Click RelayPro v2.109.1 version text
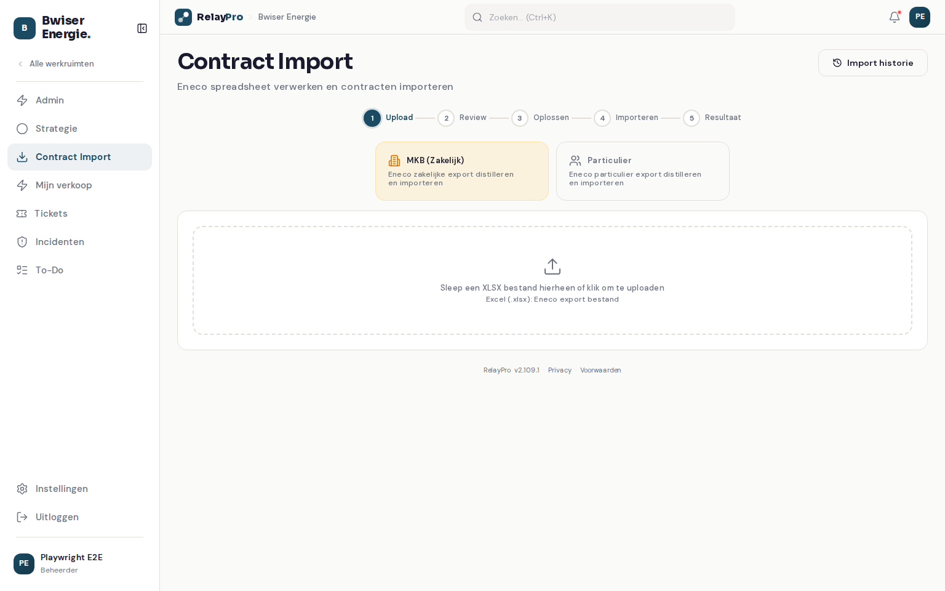The image size is (945, 591). click(511, 371)
